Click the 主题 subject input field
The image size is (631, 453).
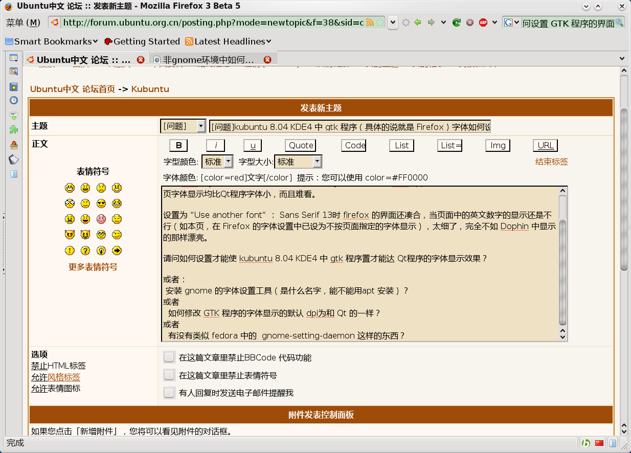pyautogui.click(x=350, y=126)
